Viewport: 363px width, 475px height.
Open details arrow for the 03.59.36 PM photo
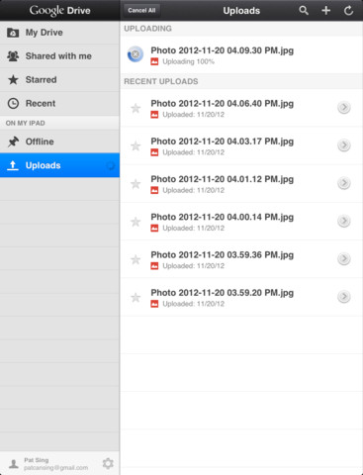344,258
